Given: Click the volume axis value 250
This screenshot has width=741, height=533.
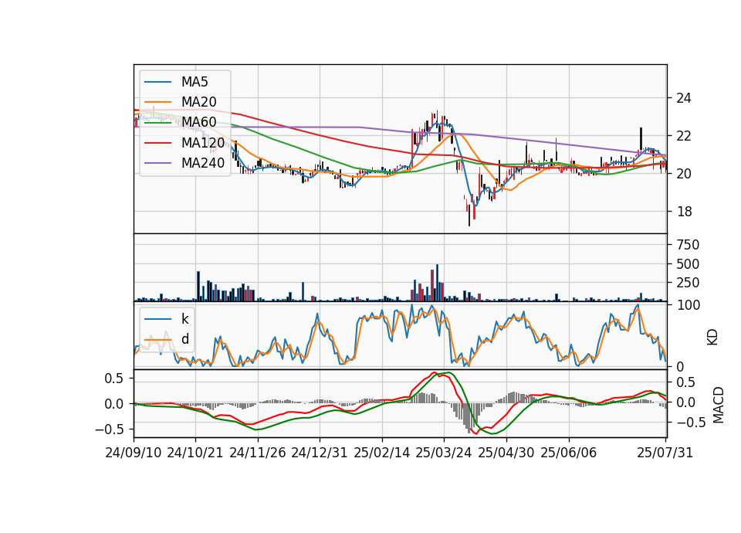Looking at the screenshot, I should [x=688, y=283].
